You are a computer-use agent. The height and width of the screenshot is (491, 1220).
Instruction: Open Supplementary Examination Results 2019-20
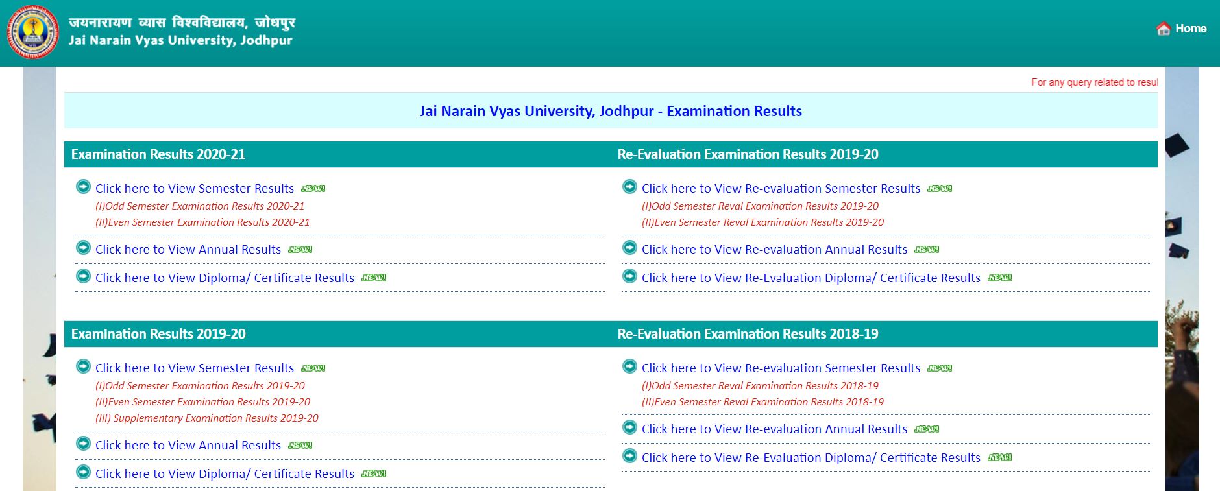[x=207, y=418]
